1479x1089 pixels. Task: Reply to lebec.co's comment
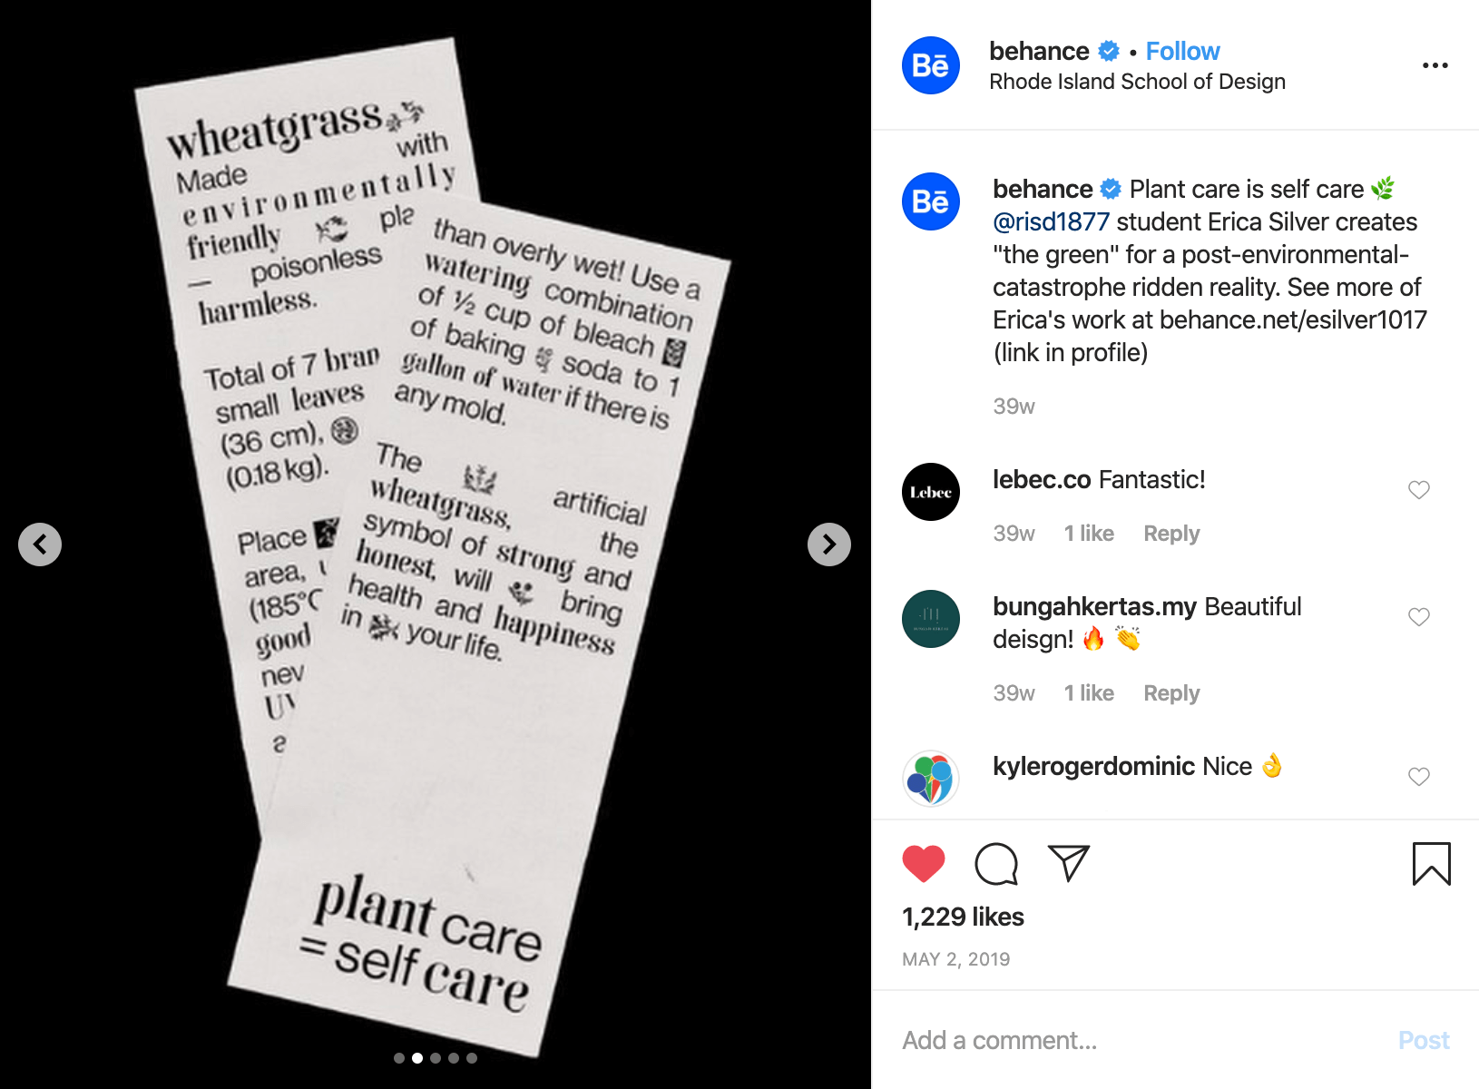click(x=1171, y=534)
